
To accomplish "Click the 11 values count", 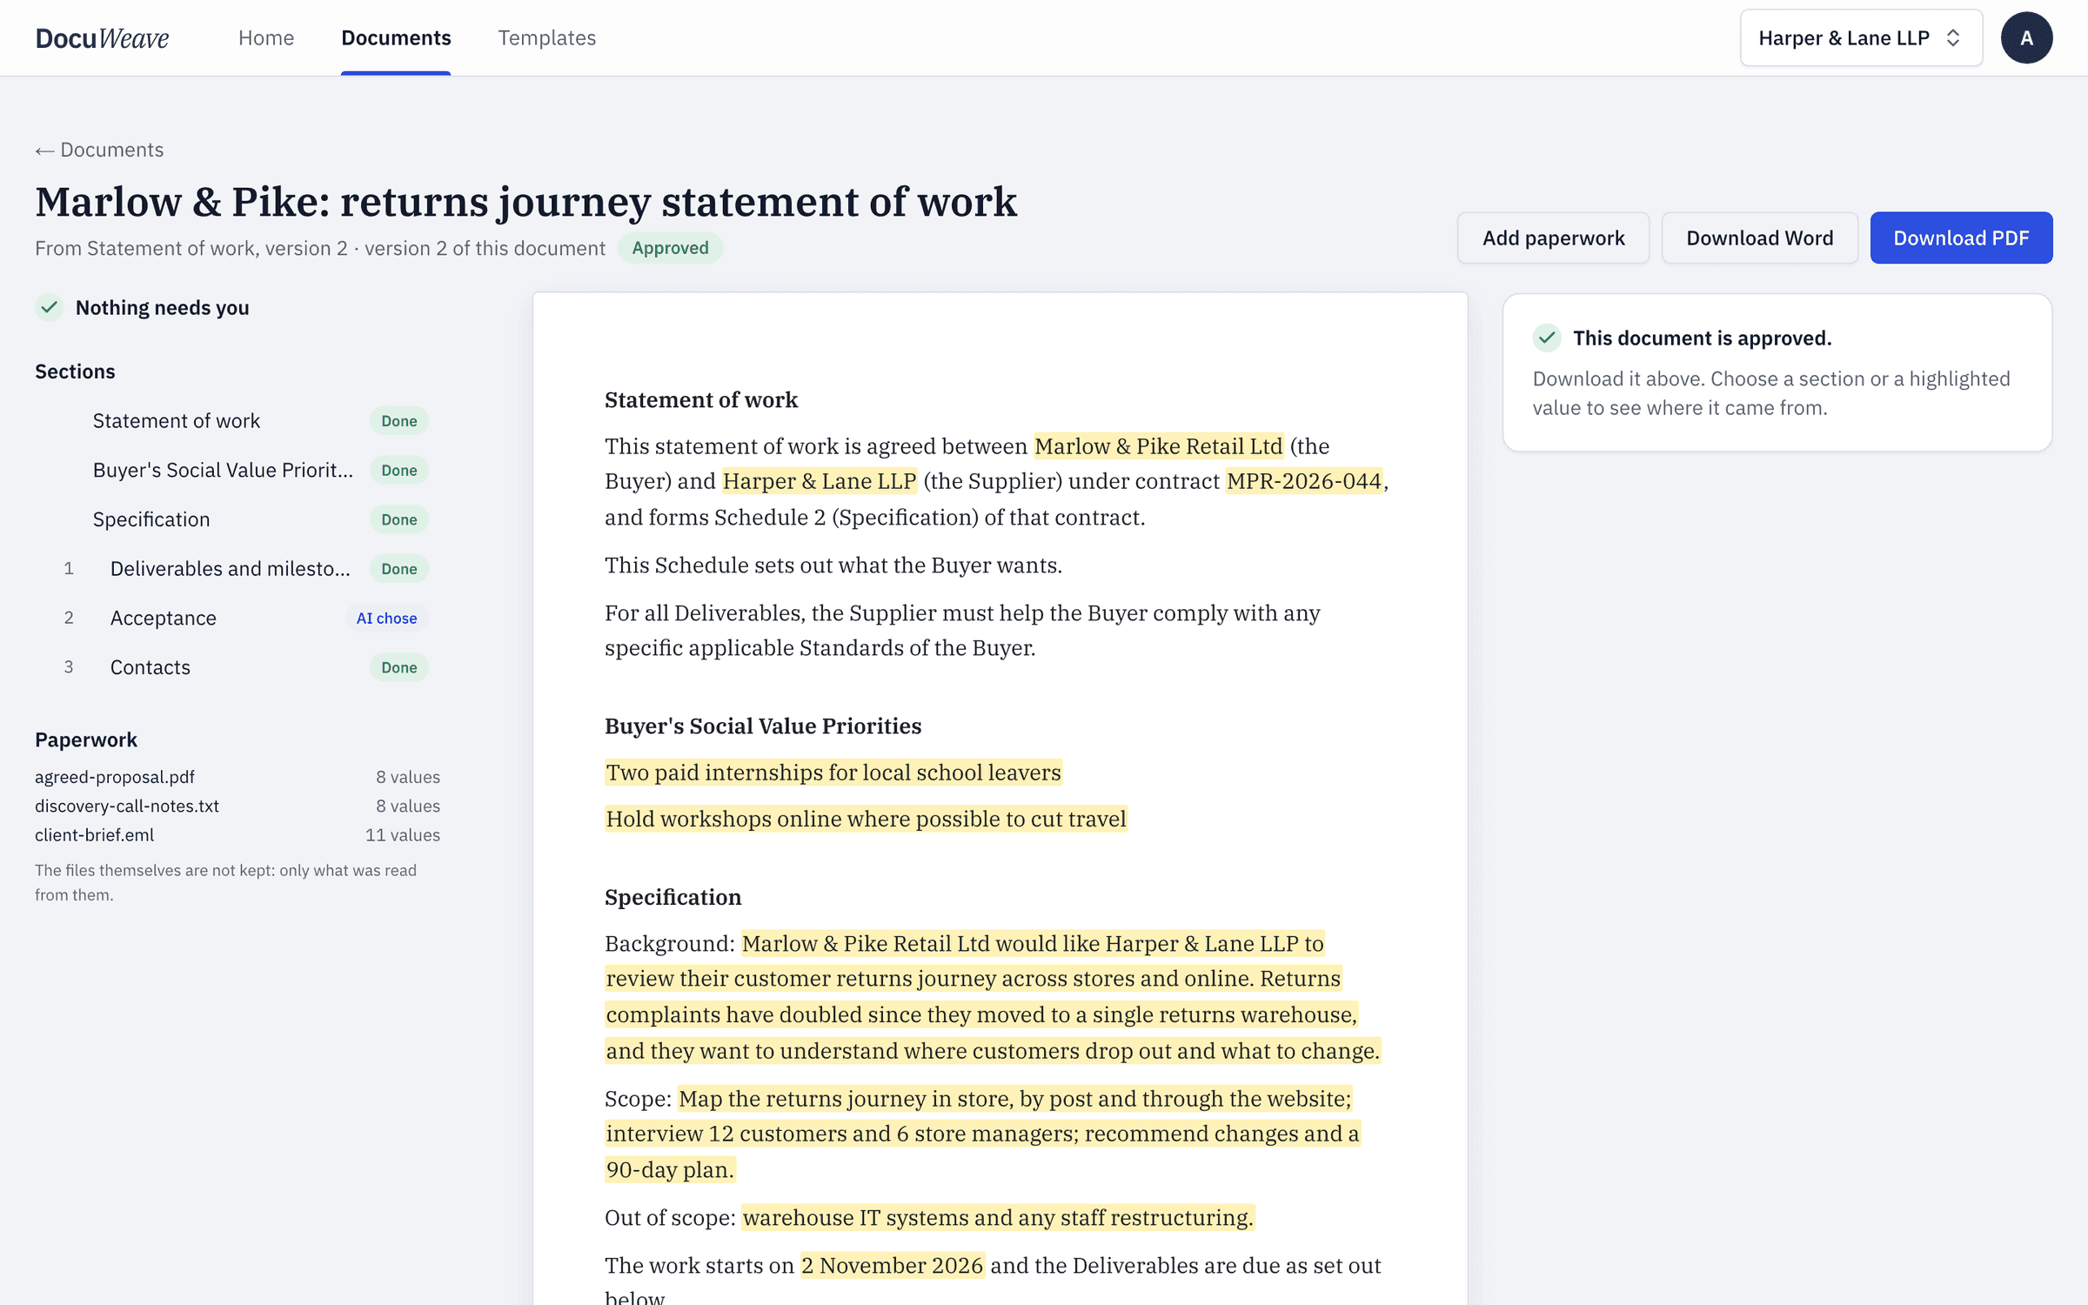I will point(403,835).
